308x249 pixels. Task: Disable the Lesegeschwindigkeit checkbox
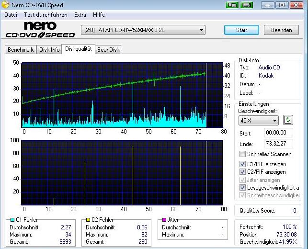243,188
